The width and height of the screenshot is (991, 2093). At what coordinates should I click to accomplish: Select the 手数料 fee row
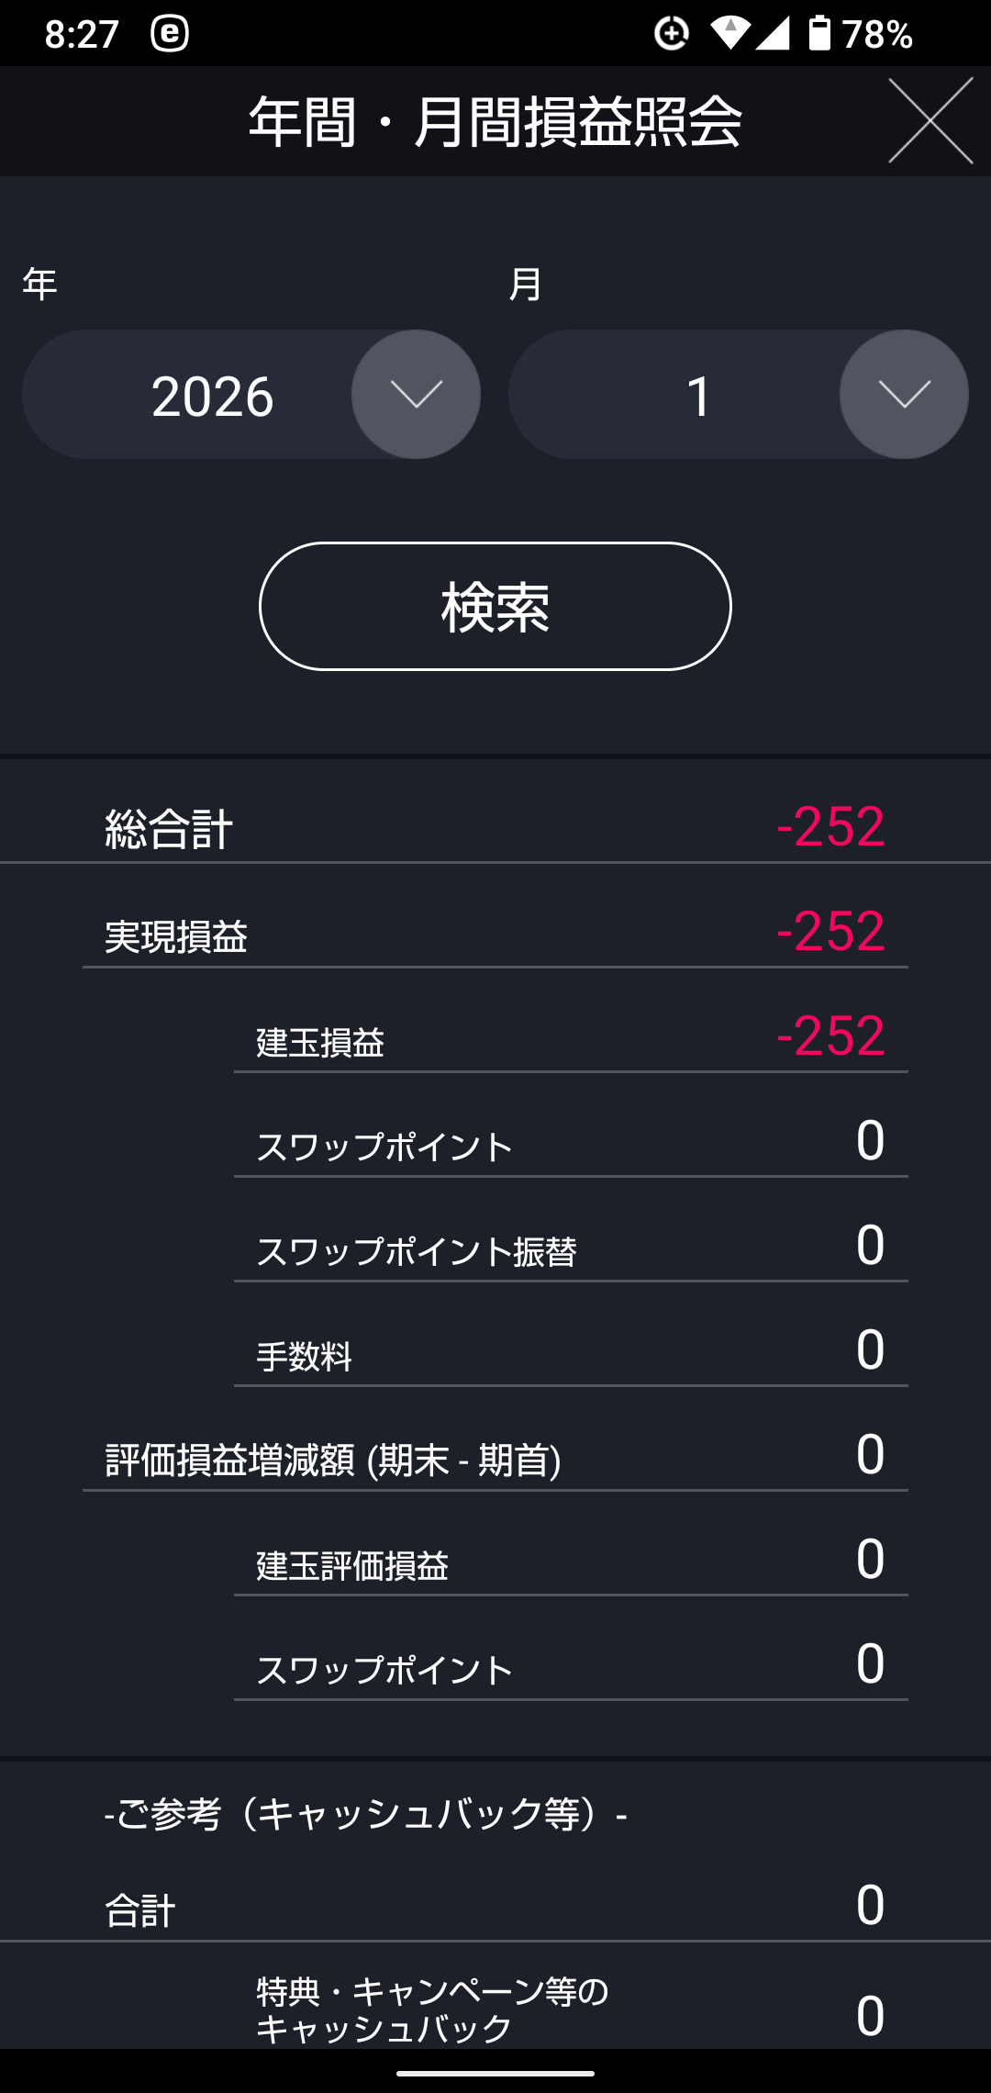pos(569,1353)
